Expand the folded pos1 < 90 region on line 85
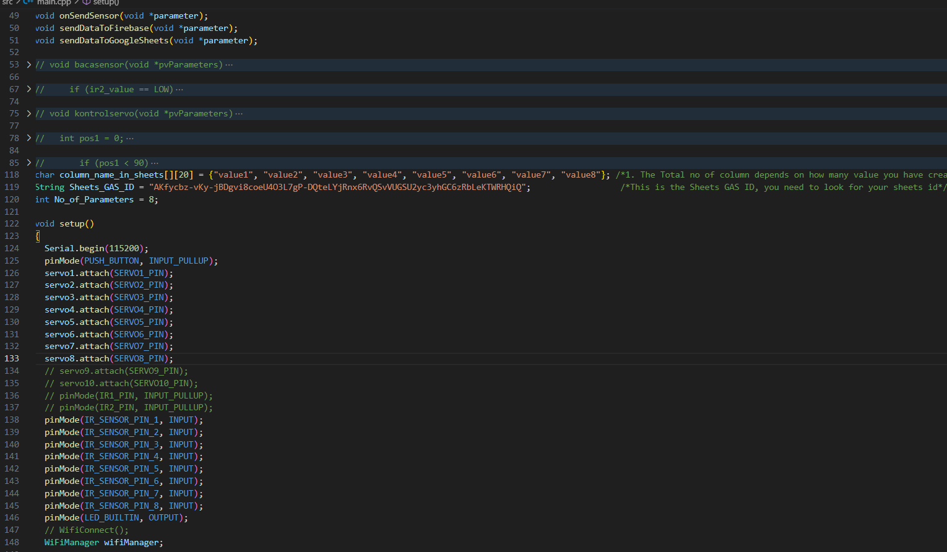The image size is (947, 552). 28,163
